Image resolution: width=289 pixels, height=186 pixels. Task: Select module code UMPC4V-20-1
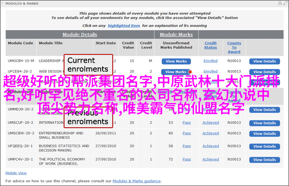[x=20, y=159]
